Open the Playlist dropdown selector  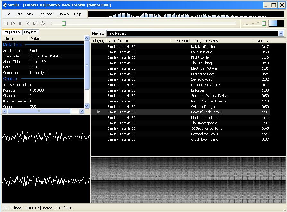pos(281,33)
